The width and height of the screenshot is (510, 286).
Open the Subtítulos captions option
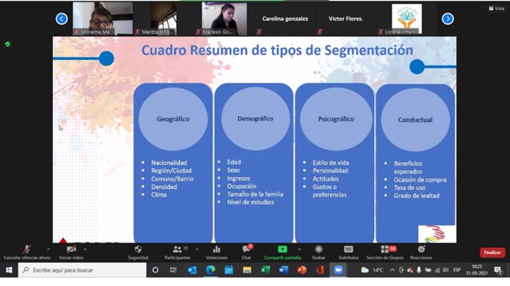click(348, 251)
